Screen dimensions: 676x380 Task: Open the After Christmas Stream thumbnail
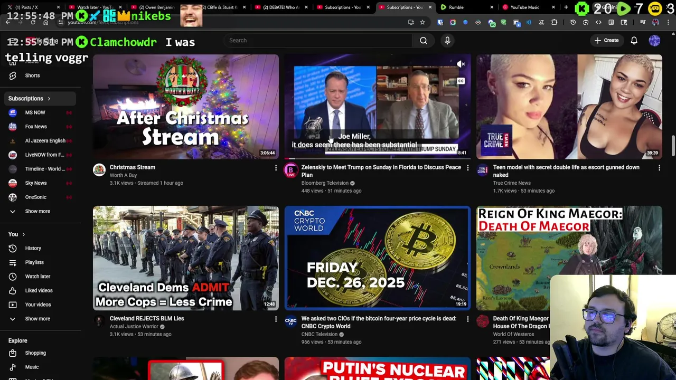pos(185,107)
